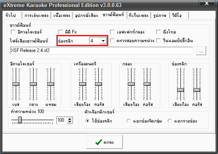Open the อุปกรณ์เสียง tab
The width and height of the screenshot is (218, 154).
[86, 15]
